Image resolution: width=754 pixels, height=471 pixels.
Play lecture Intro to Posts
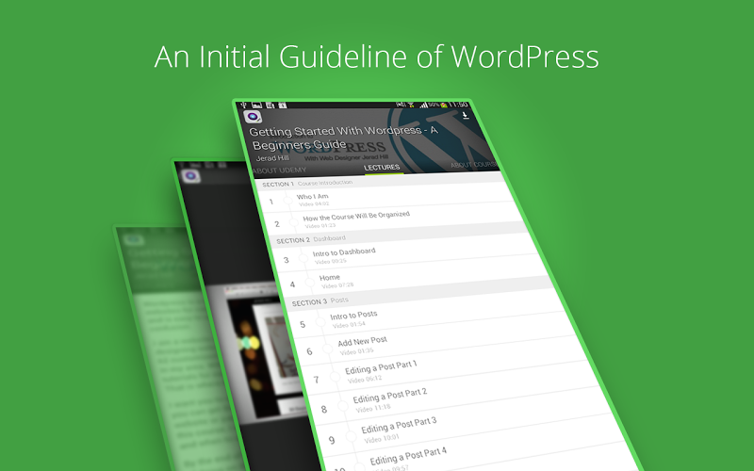[354, 316]
